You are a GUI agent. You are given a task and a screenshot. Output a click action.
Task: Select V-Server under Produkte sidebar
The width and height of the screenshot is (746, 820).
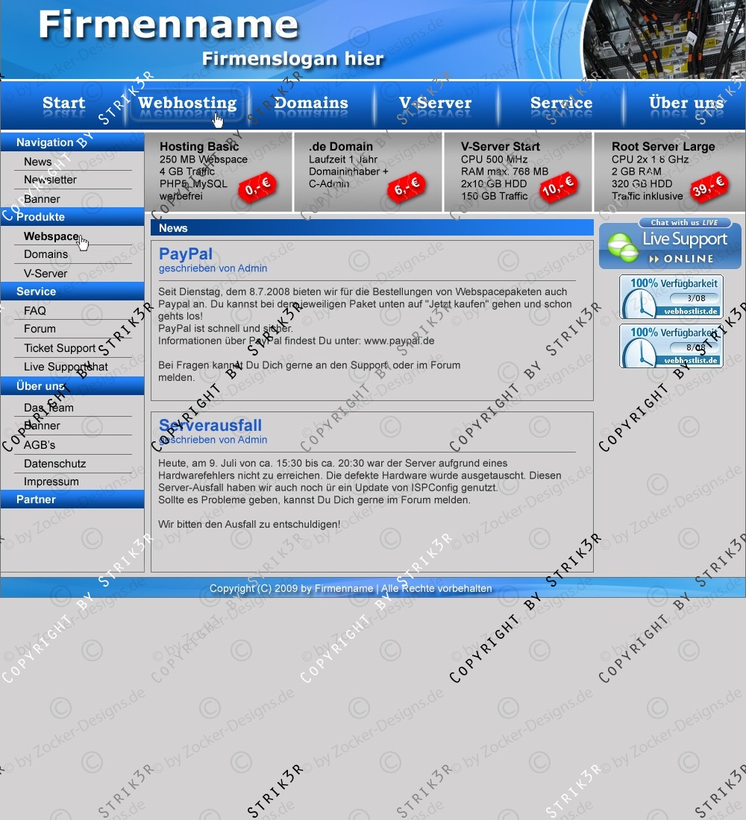coord(46,273)
